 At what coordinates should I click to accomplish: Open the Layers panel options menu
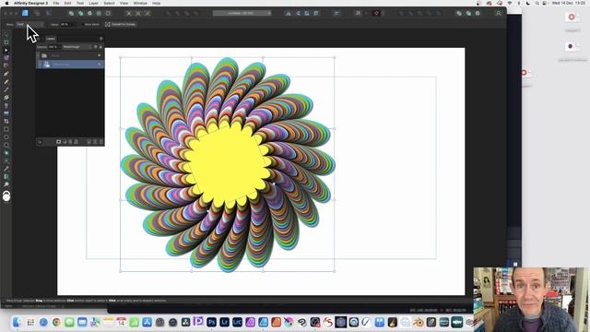click(x=100, y=39)
